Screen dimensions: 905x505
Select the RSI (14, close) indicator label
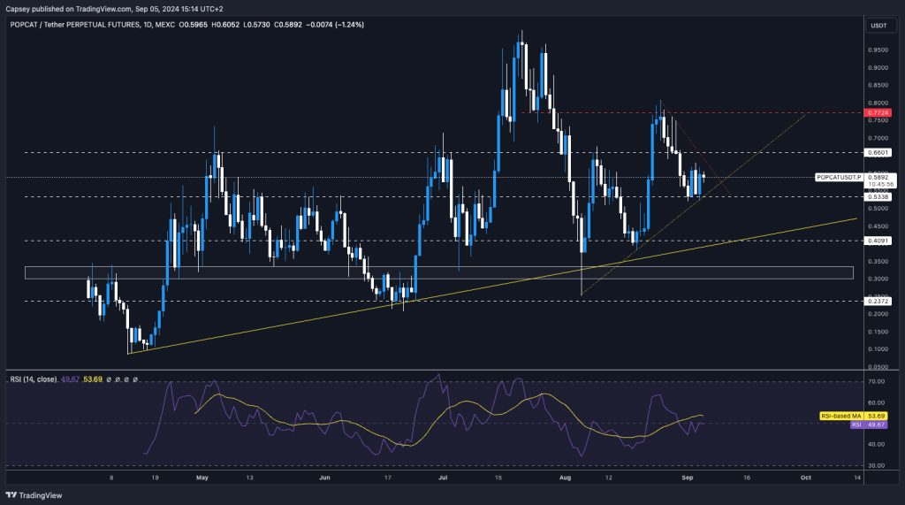(33, 379)
